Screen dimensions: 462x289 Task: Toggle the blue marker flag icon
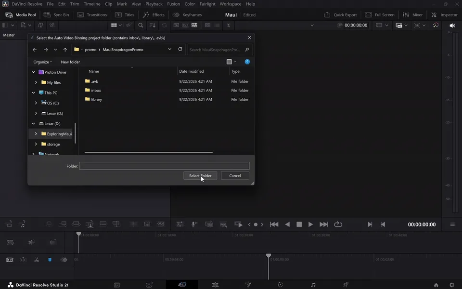pos(50,260)
